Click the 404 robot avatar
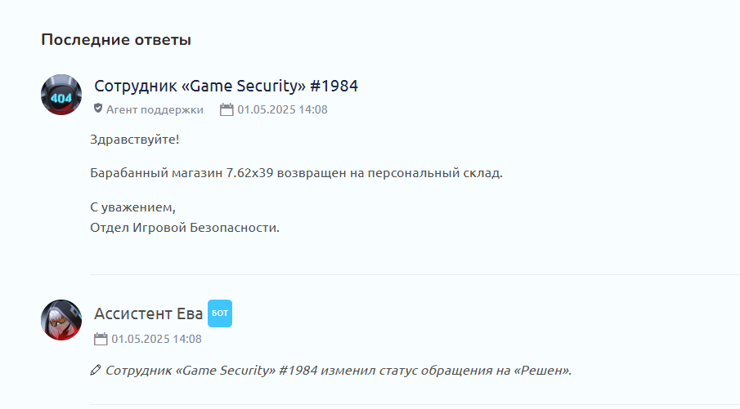The height and width of the screenshot is (409, 740). tap(61, 95)
